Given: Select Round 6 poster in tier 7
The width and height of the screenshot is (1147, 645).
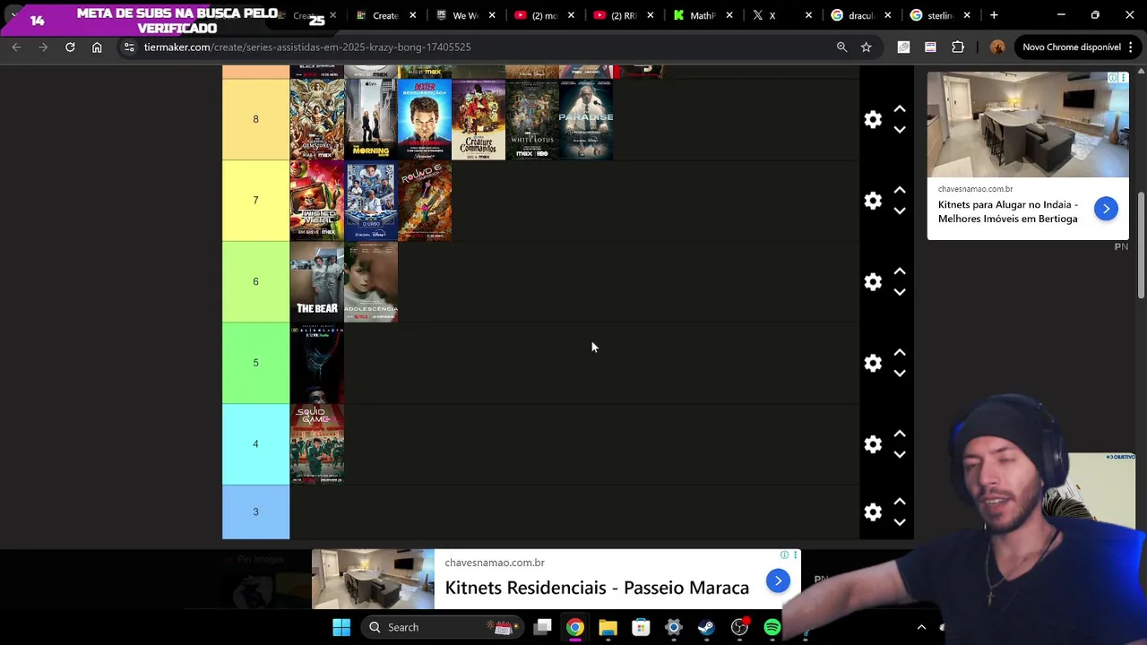Looking at the screenshot, I should click(425, 201).
